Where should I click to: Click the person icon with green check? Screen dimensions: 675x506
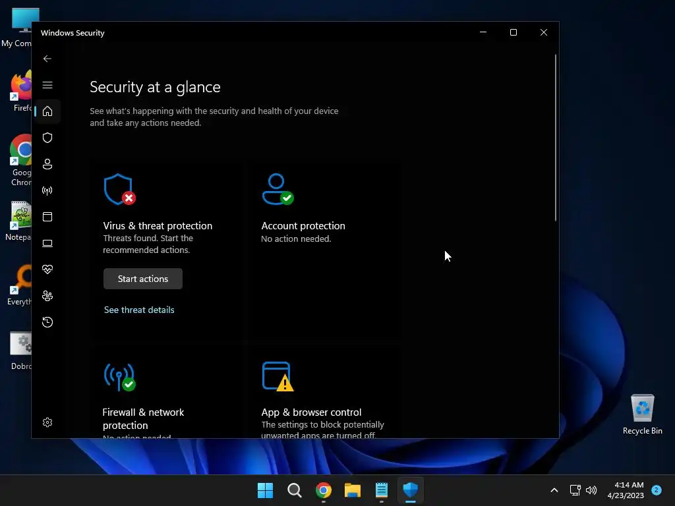[x=278, y=189]
